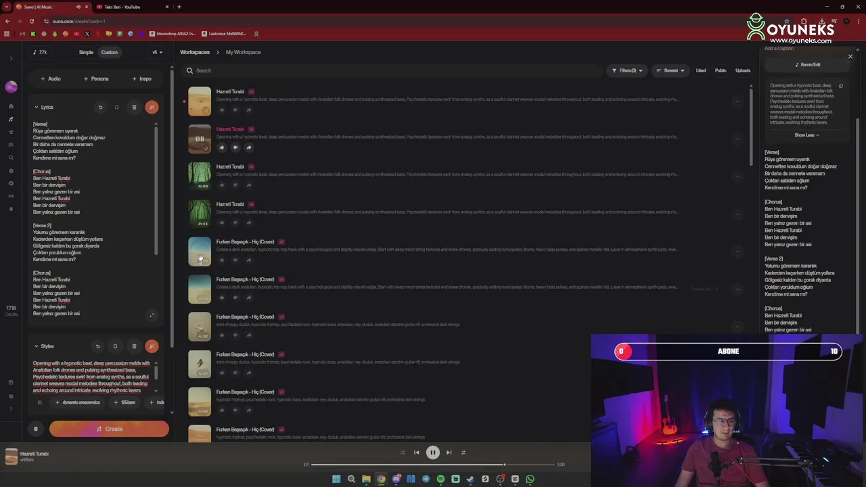
Task: Click the save icon in the Styles header
Action: [115, 346]
